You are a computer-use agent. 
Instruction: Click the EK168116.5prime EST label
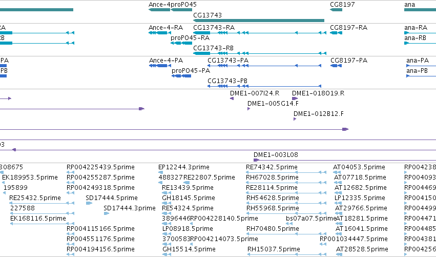(x=38, y=219)
